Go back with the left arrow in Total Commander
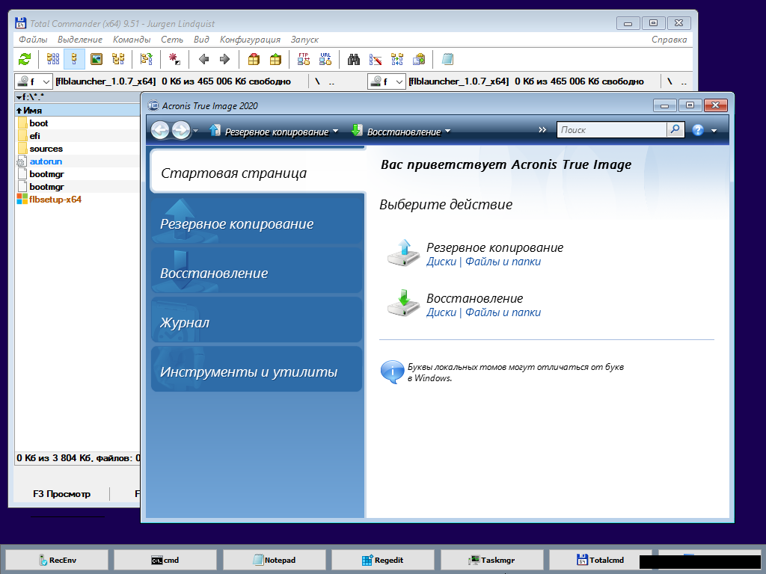 (203, 60)
